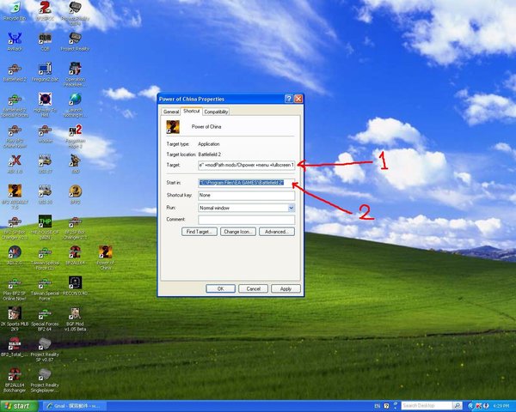Click into the Start in text field
The height and width of the screenshot is (412, 516).
pyautogui.click(x=247, y=183)
